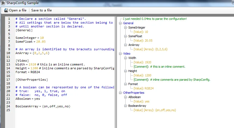Viewport: 234px width, 128px height.
Task: Collapse the Video section node
Action: click(x=121, y=54)
